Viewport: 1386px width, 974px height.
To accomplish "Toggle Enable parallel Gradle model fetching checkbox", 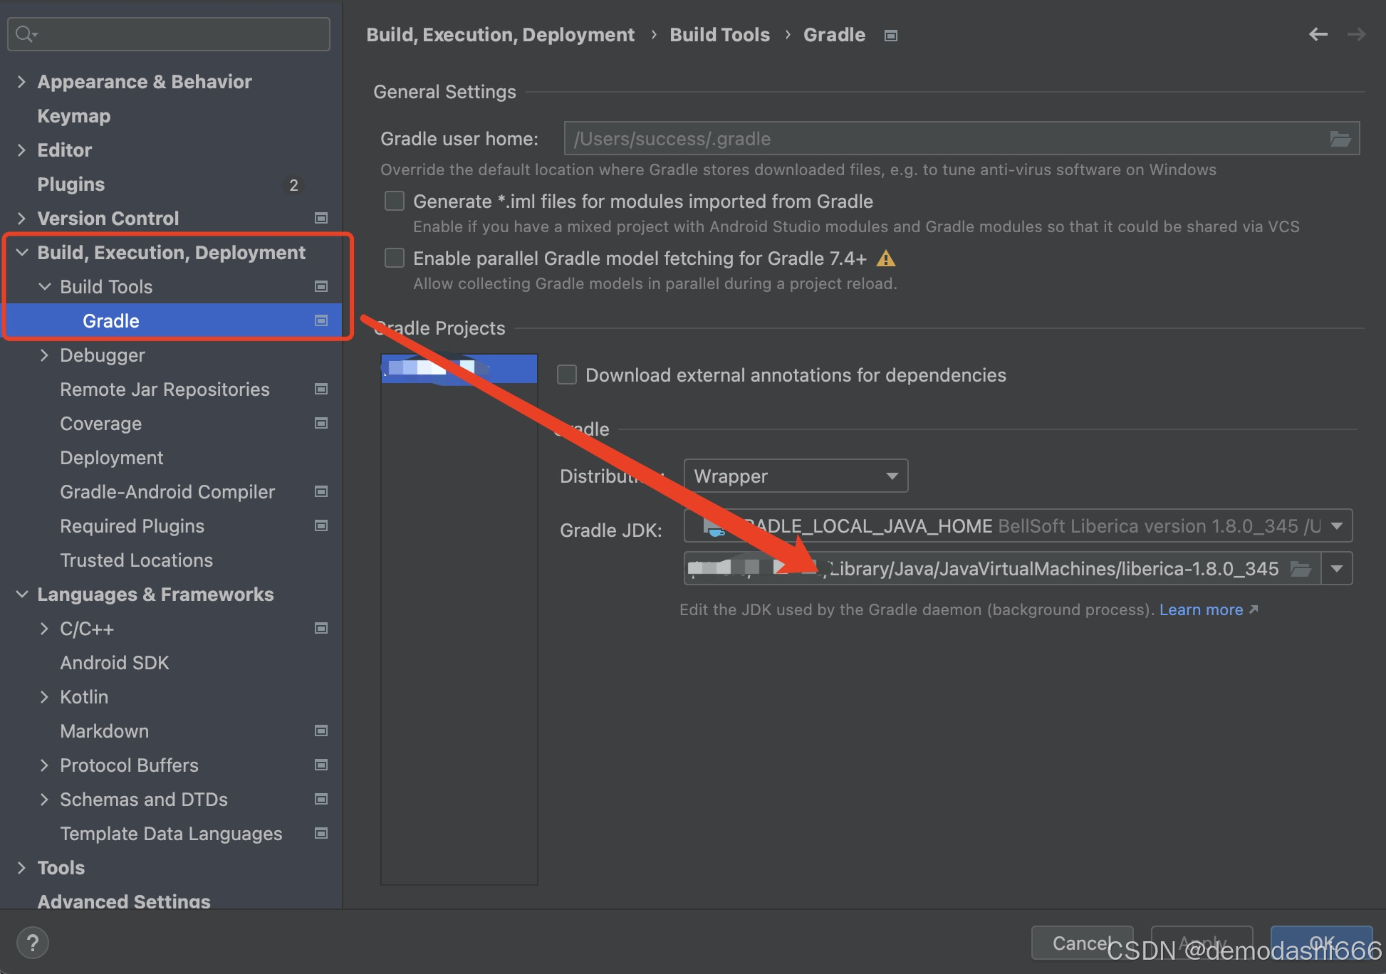I will (x=395, y=258).
